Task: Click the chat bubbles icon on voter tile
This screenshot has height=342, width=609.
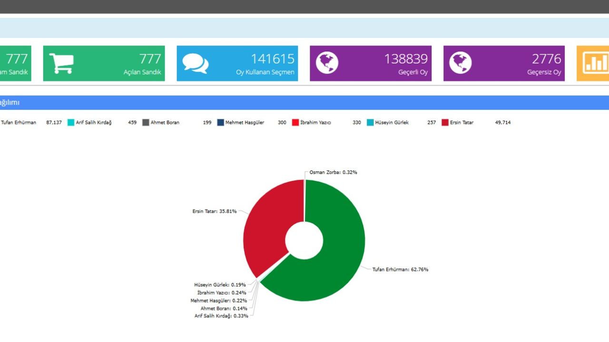Action: (195, 63)
